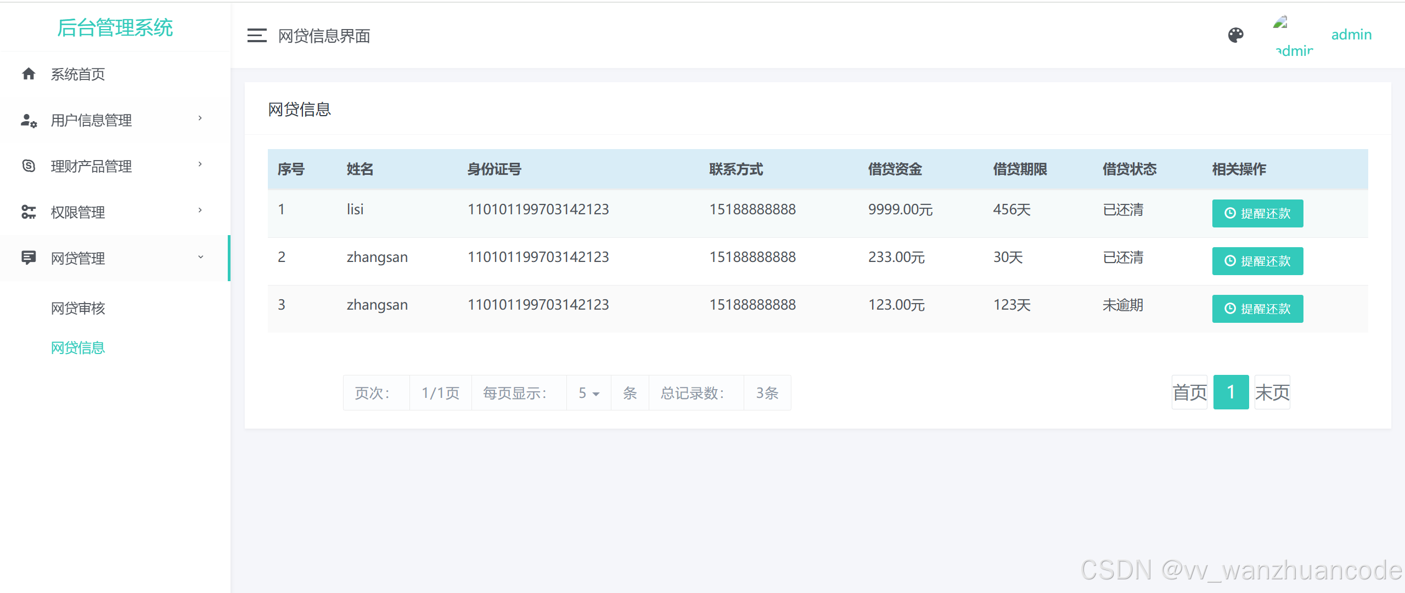1405x593 pixels.
Task: Click the user-gear icon for 用户信息管理
Action: 29,120
